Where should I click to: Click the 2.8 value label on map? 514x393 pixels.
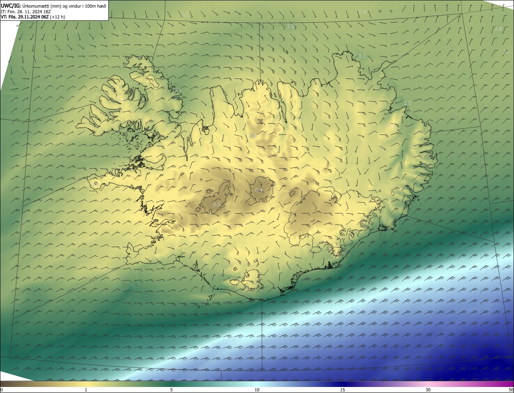click(x=498, y=29)
